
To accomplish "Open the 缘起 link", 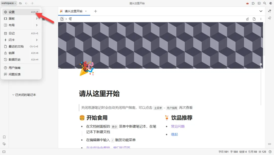I will click(174, 134).
